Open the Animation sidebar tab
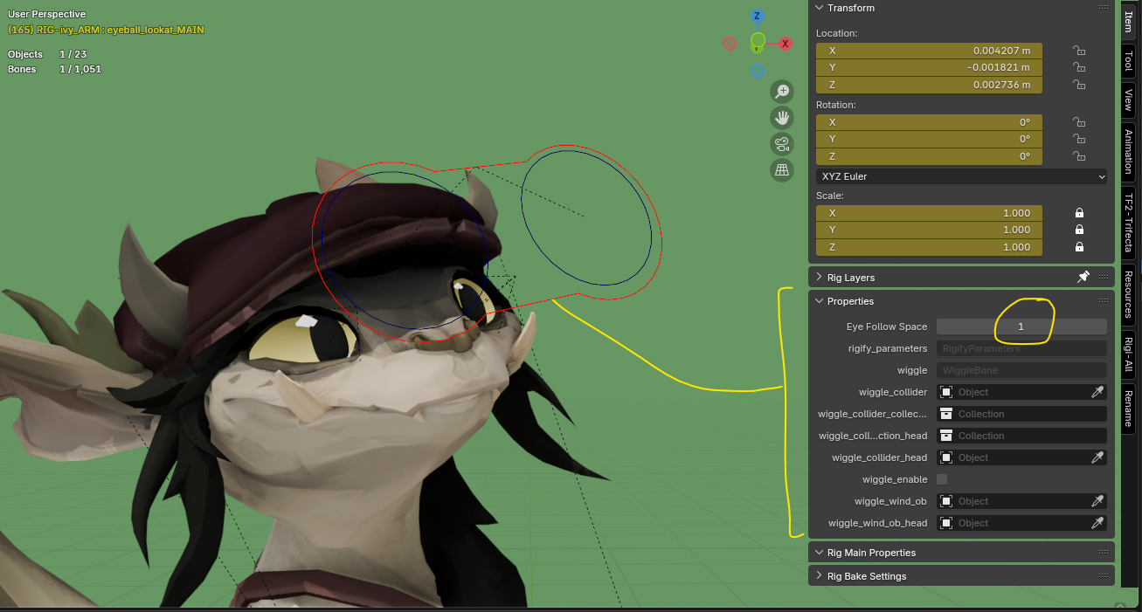This screenshot has height=612, width=1142. (1128, 151)
